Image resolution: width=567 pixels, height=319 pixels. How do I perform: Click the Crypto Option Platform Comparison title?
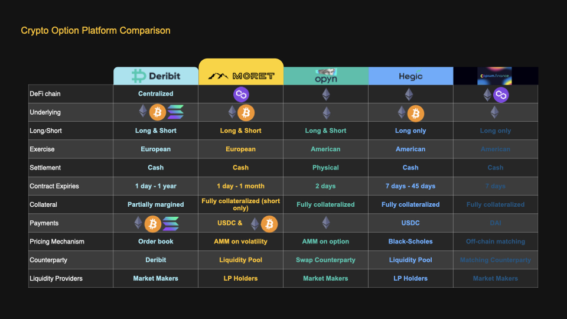(96, 30)
